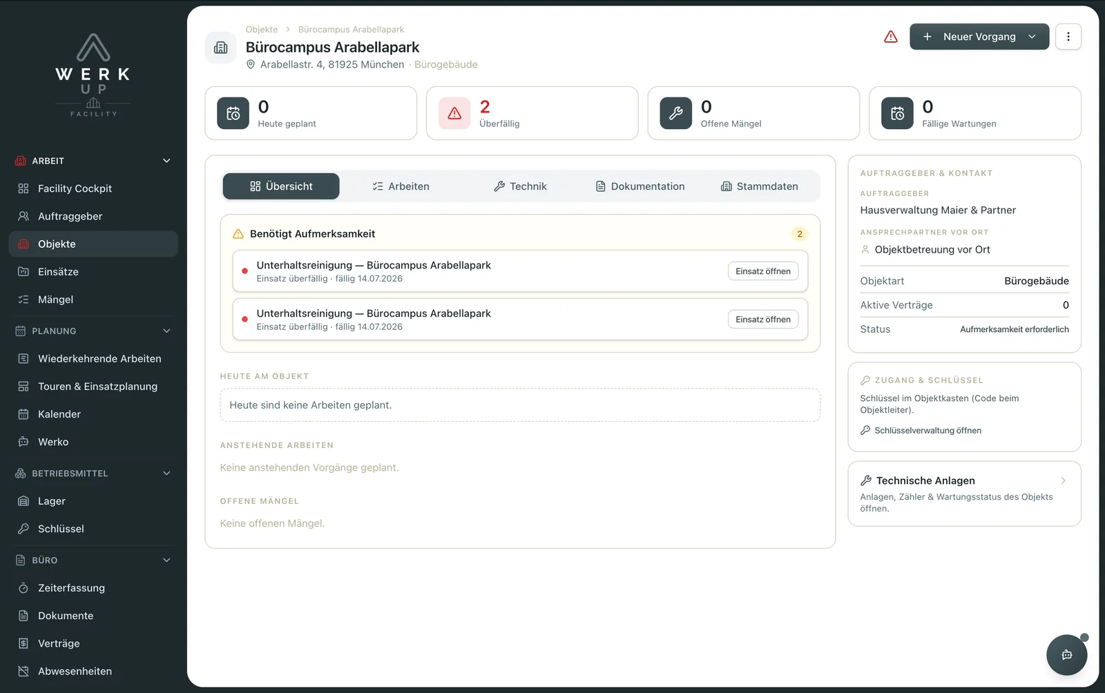Click the Schlüssel key icon in sidebar
Screen dimensions: 1105x693
[23, 529]
